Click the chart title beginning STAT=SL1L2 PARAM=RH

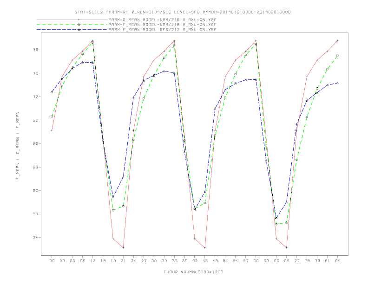pyautogui.click(x=182, y=12)
